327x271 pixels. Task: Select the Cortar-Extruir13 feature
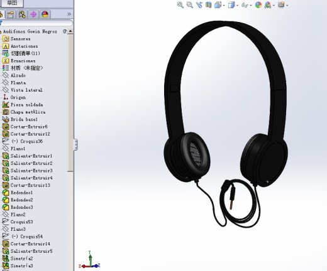tap(30, 185)
